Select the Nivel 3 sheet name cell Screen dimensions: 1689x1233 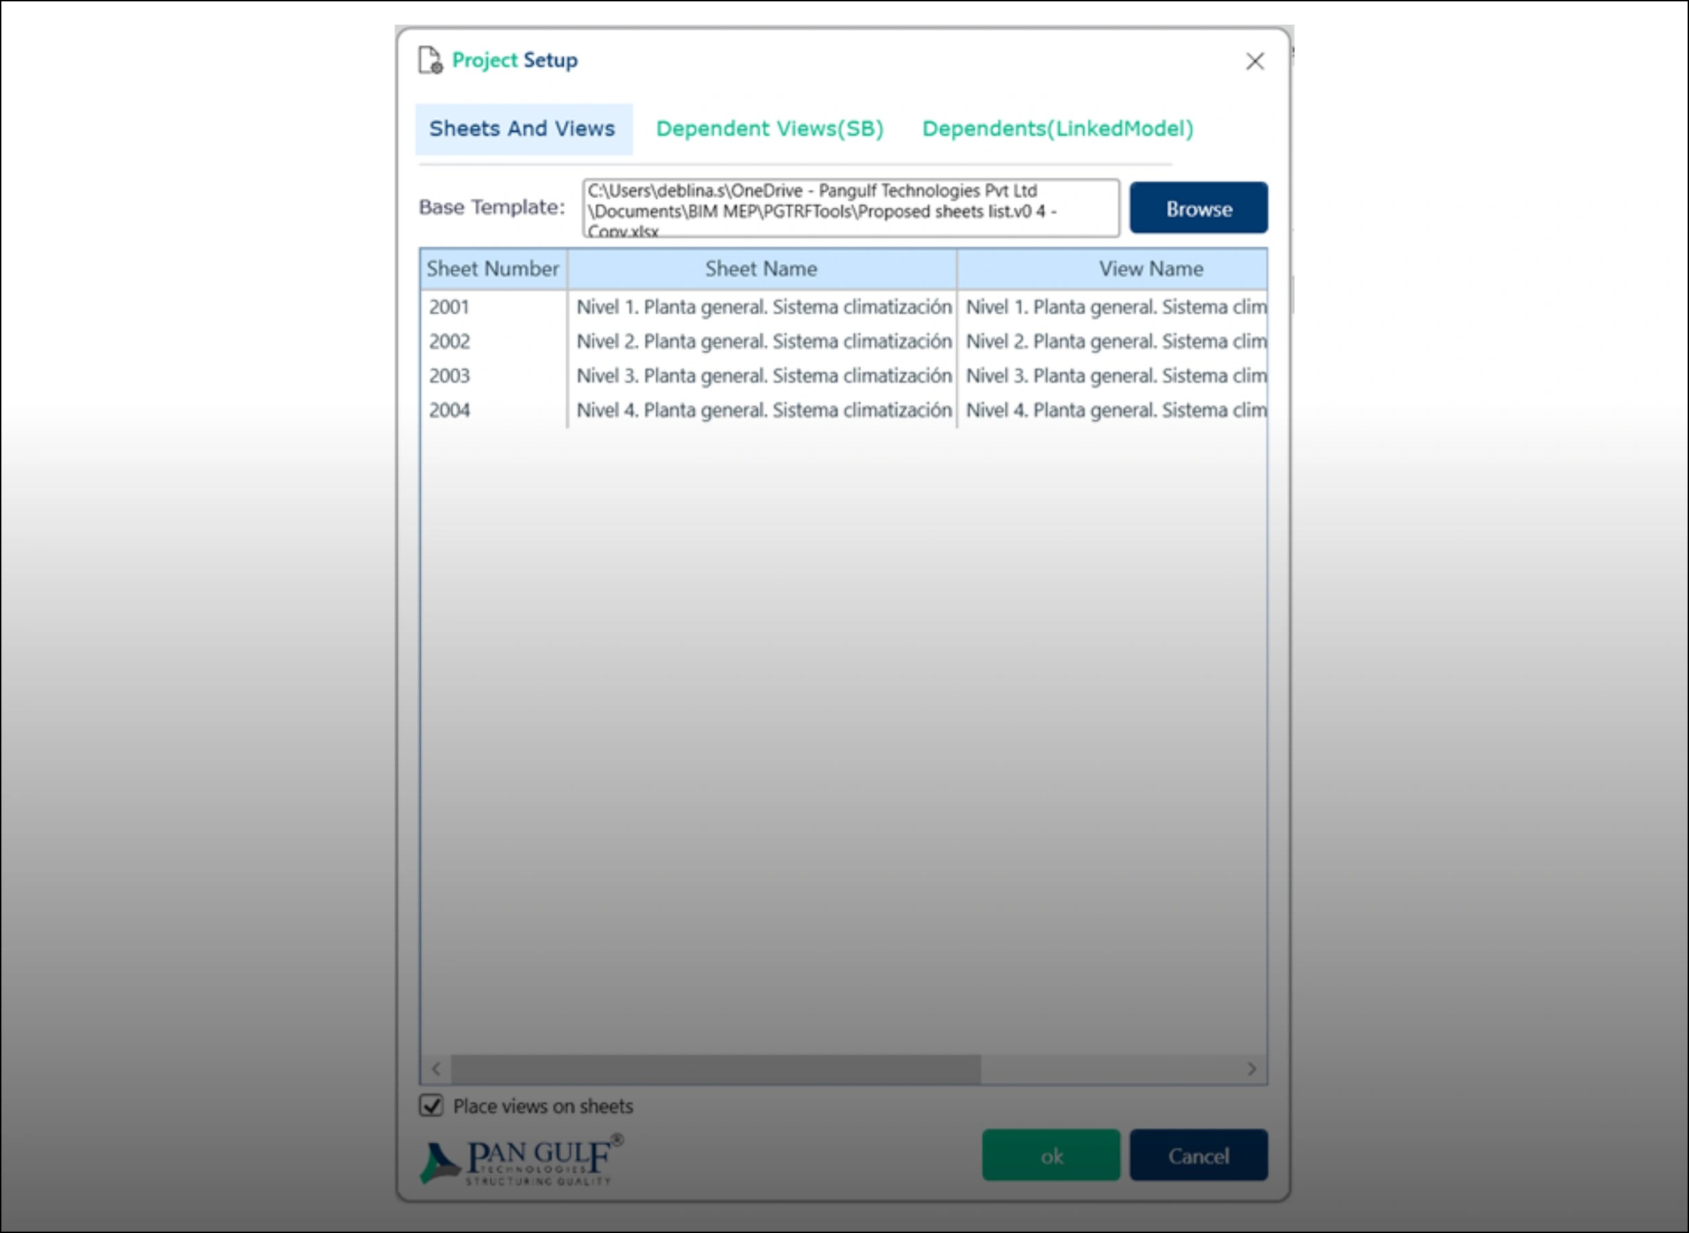[764, 375]
